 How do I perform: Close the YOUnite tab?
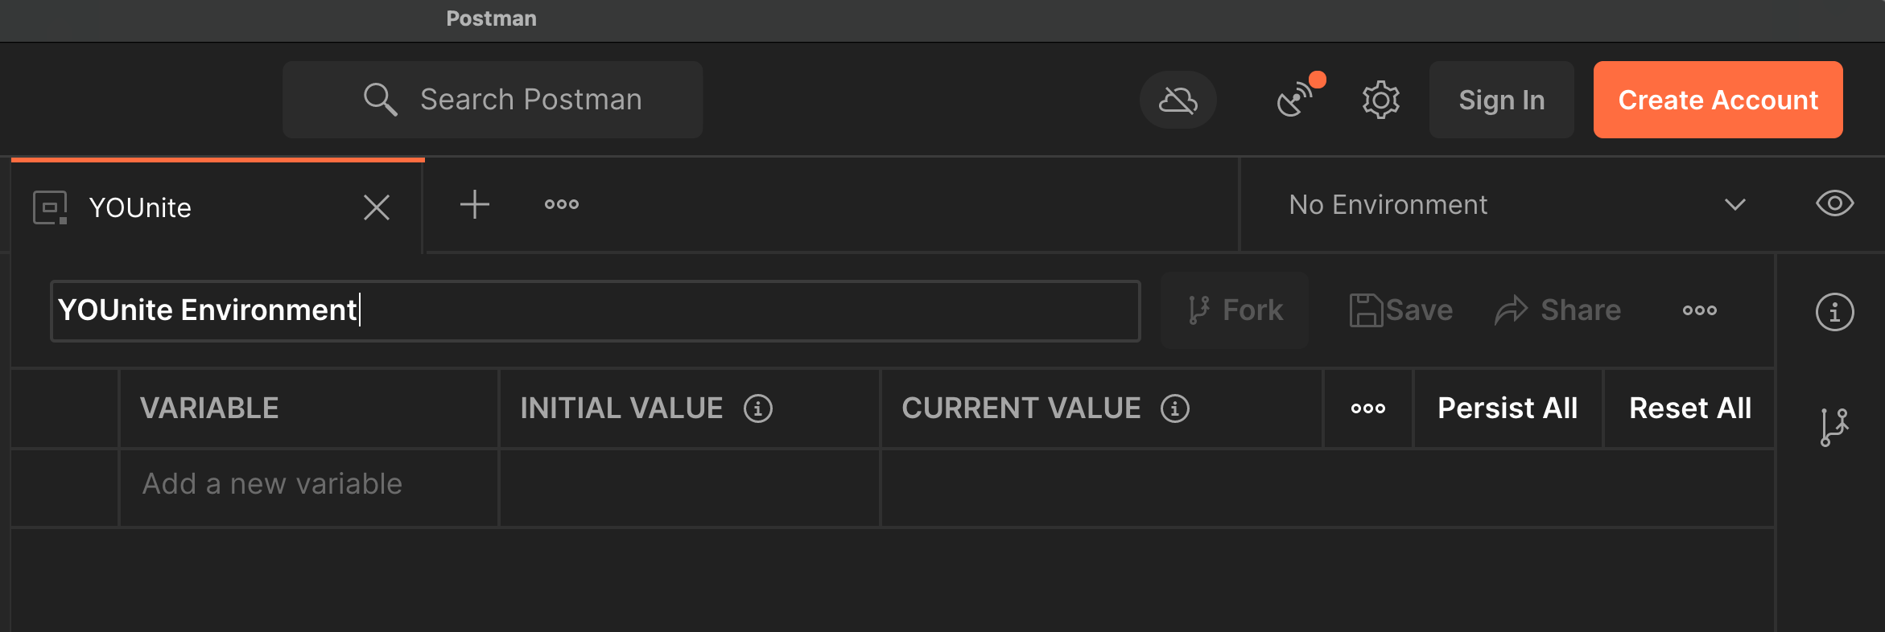coord(377,207)
